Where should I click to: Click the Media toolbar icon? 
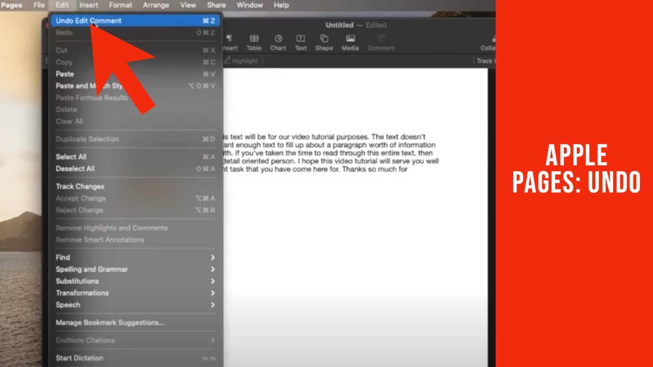pos(350,43)
